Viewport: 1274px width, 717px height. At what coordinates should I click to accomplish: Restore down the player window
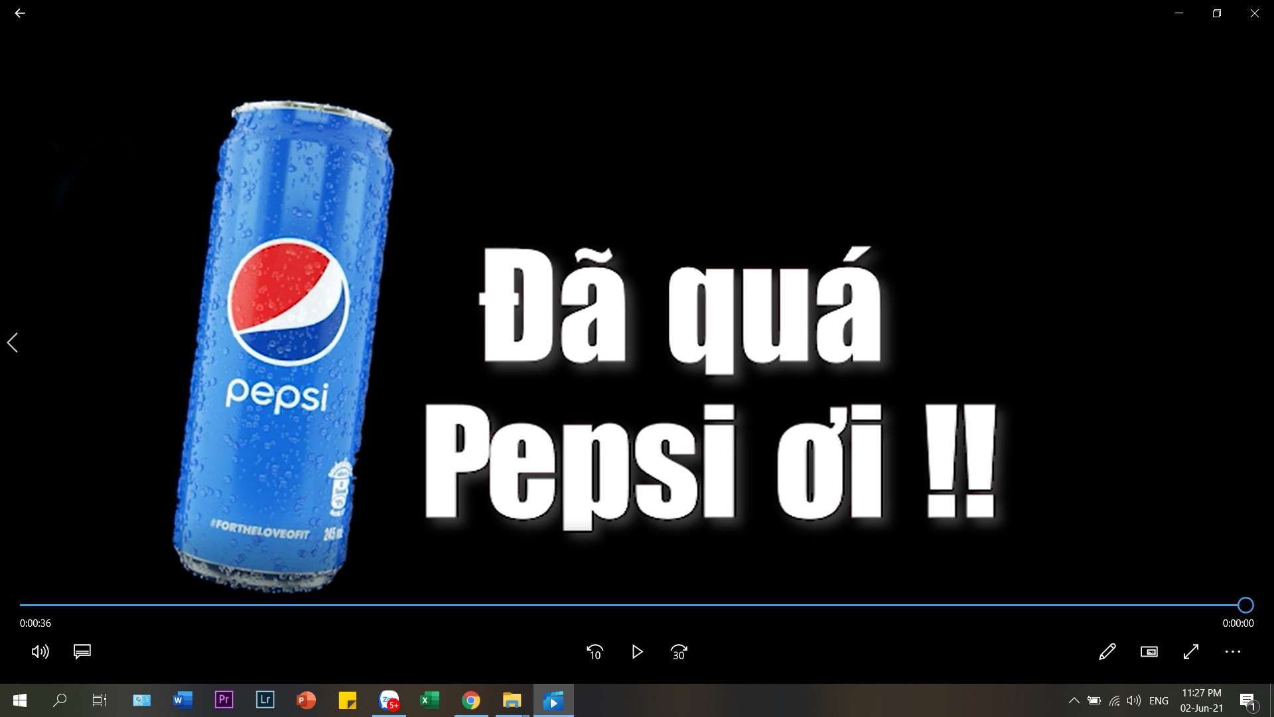tap(1217, 13)
